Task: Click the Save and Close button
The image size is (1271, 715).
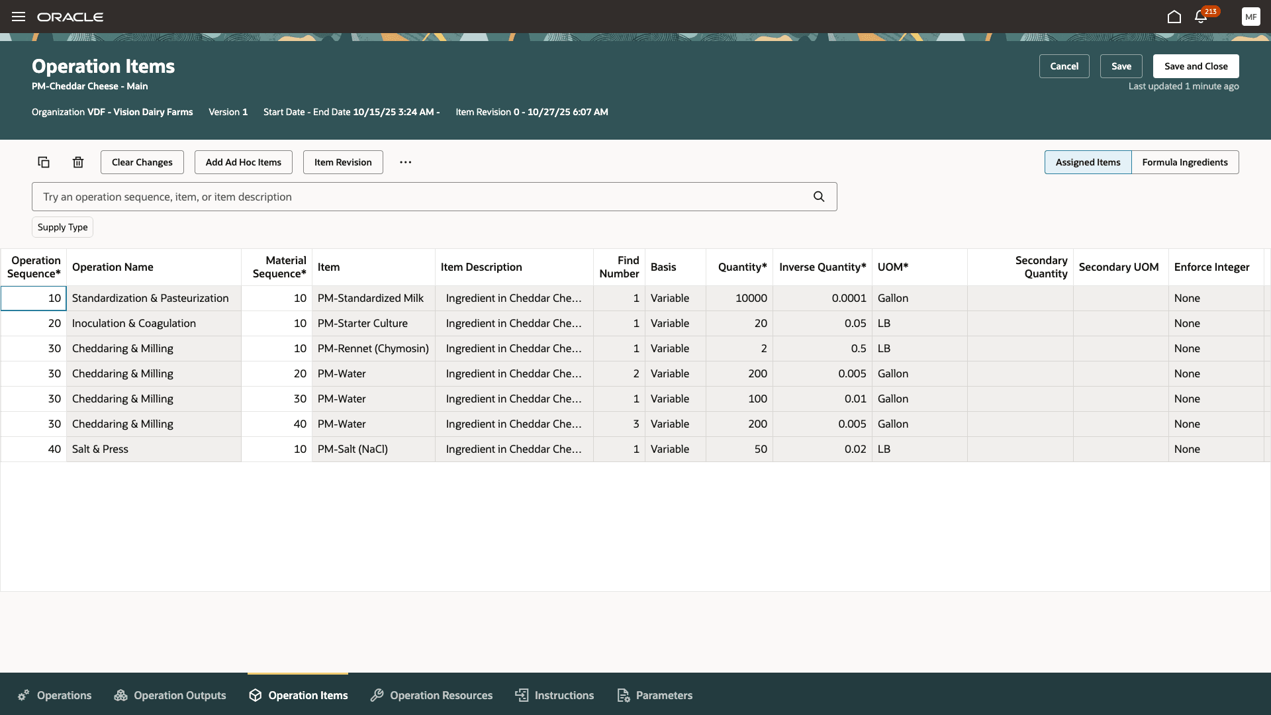Action: pos(1196,66)
